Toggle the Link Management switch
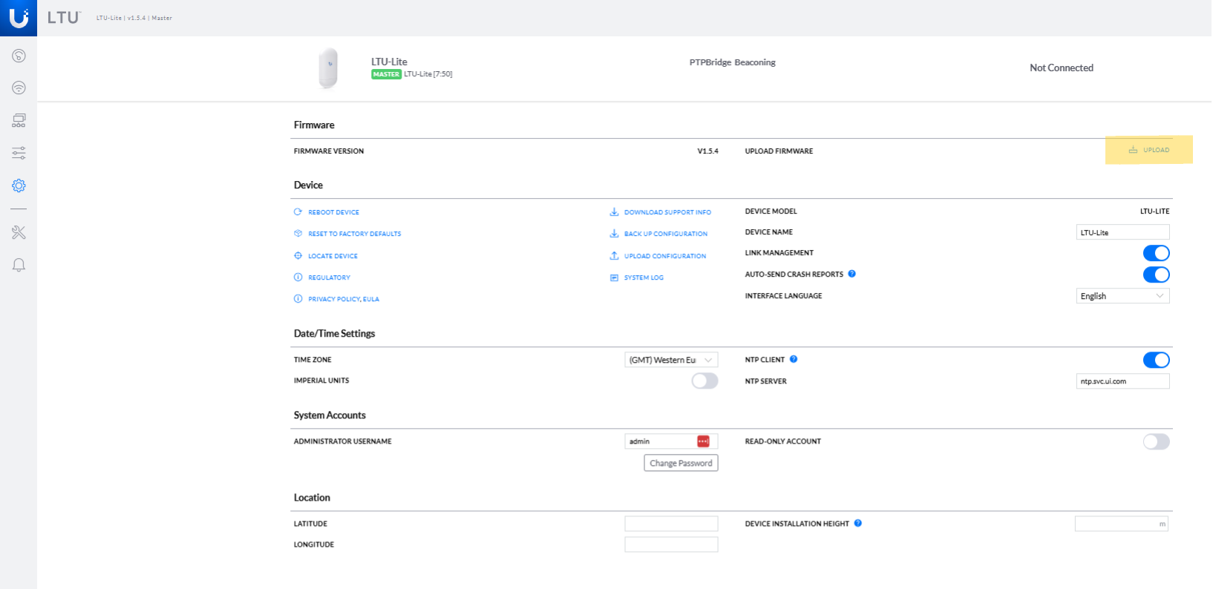The height and width of the screenshot is (589, 1213). [1156, 253]
